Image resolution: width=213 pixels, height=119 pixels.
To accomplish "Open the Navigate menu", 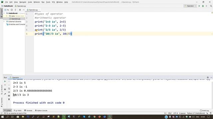I will [23, 2].
